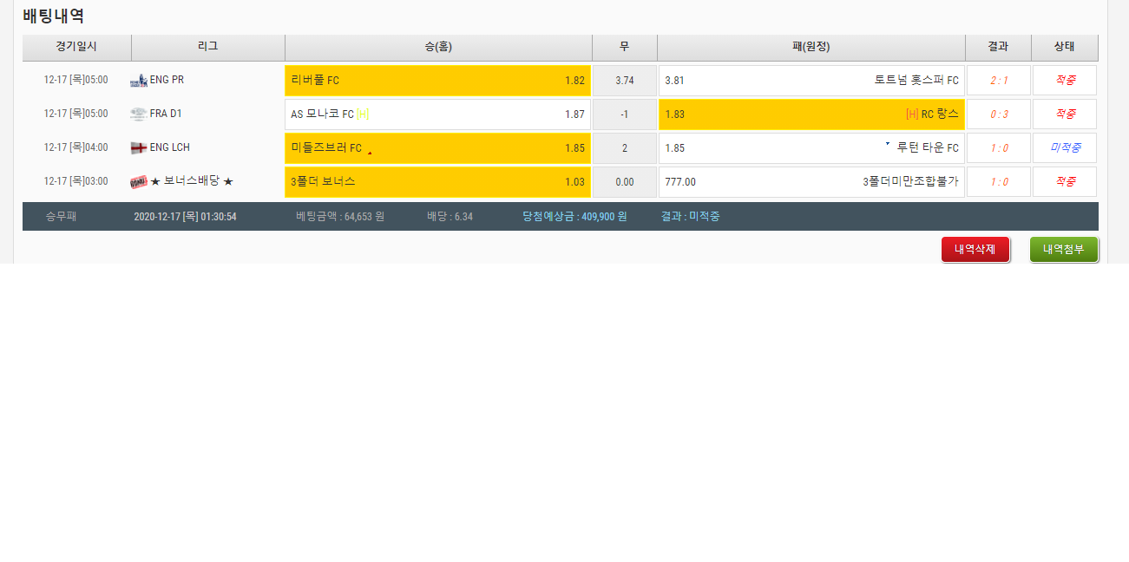Click the 당첨예상금 409,900 원 summary text

coord(574,217)
